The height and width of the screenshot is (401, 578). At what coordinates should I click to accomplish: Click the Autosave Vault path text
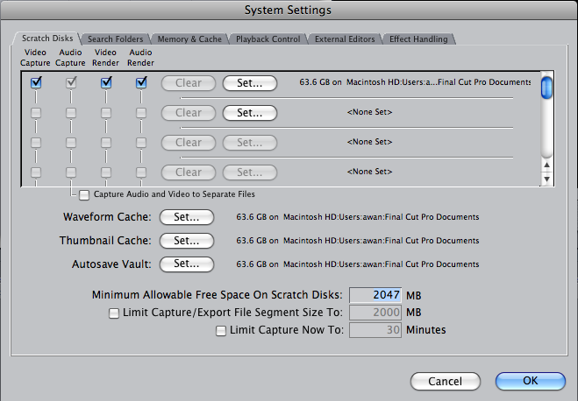coord(358,264)
